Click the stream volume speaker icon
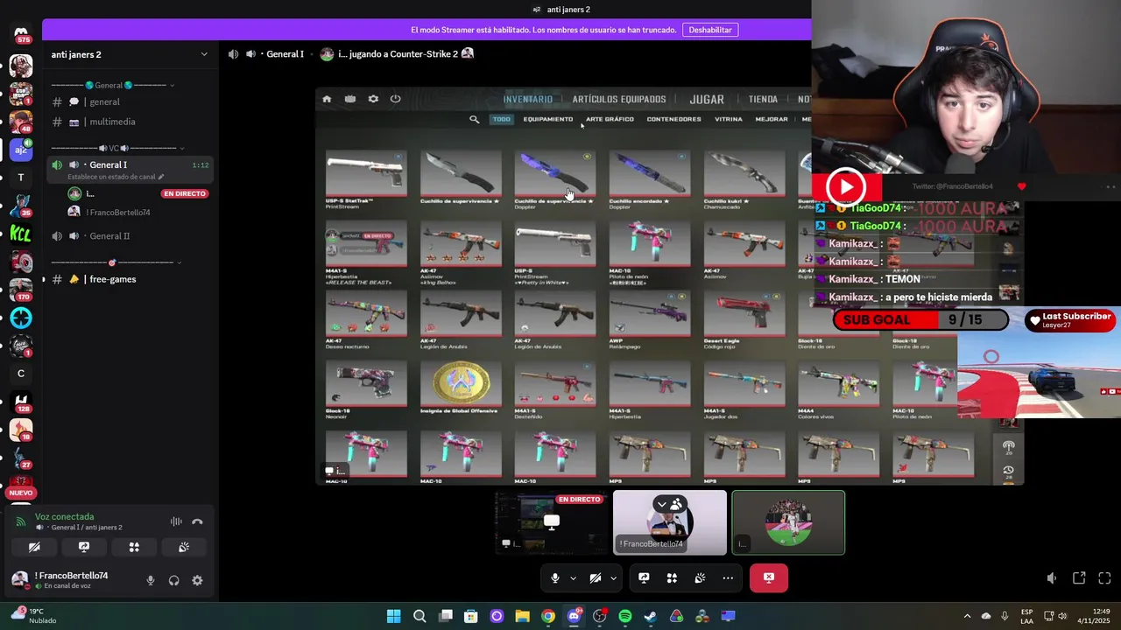Image resolution: width=1121 pixels, height=630 pixels. [1052, 578]
